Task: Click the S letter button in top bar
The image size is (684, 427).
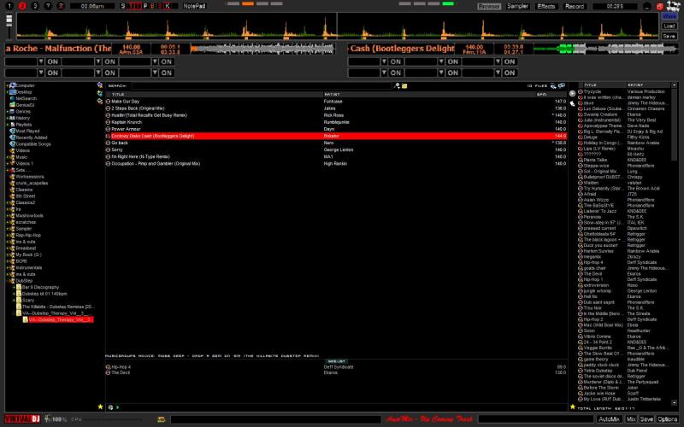Action: [122, 6]
